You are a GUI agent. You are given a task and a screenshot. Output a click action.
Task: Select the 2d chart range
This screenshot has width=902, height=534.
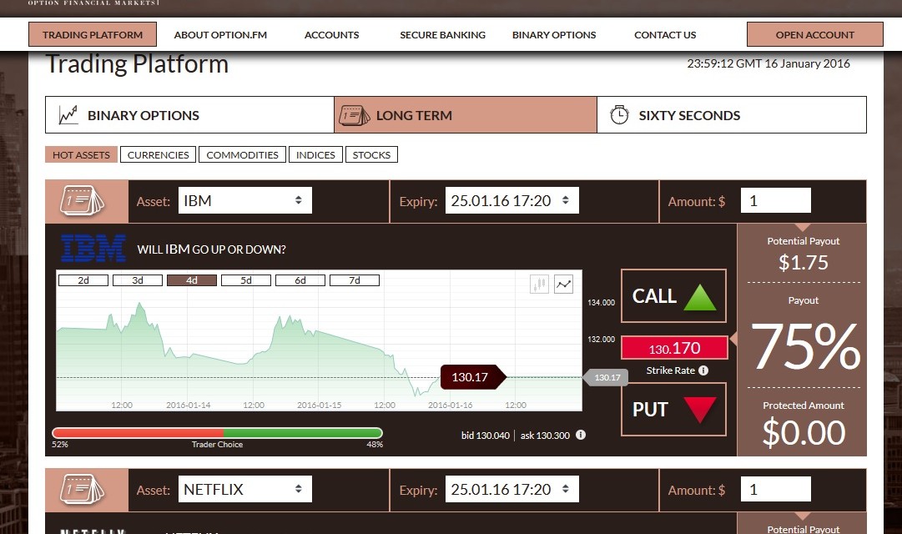click(83, 280)
